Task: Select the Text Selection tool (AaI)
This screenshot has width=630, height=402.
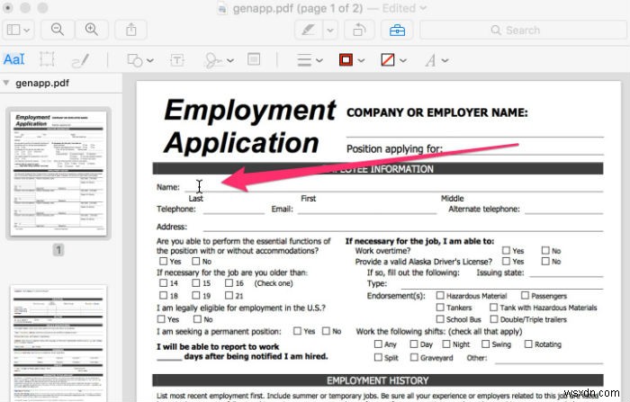Action: [x=14, y=59]
